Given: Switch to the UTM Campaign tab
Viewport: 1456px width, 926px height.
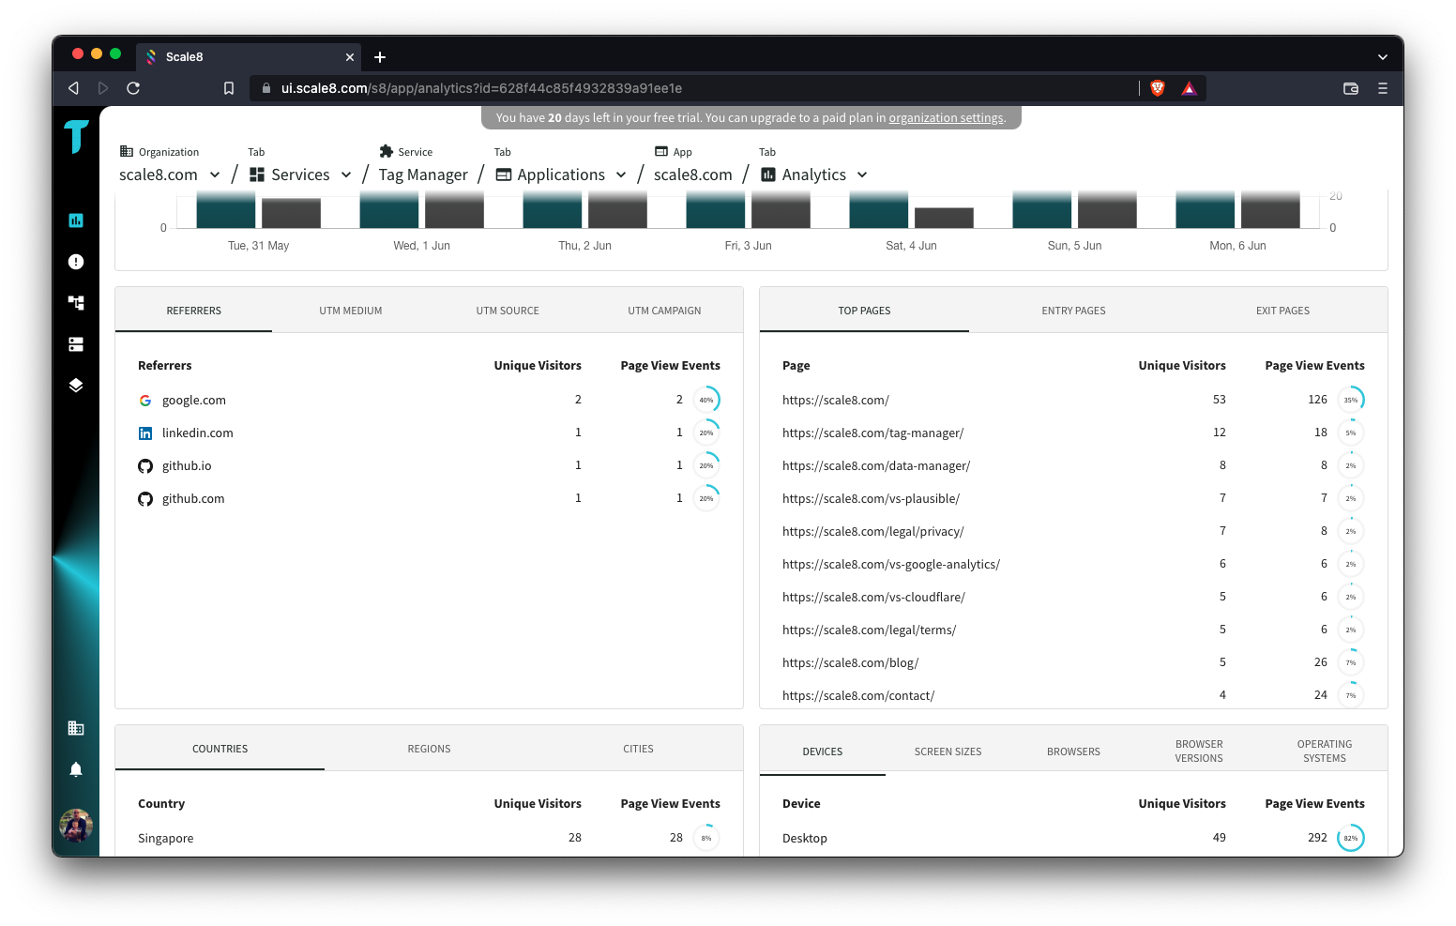Looking at the screenshot, I should point(664,311).
